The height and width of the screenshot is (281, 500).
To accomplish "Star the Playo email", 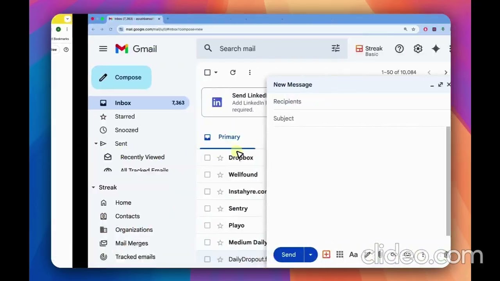I will 220,226.
